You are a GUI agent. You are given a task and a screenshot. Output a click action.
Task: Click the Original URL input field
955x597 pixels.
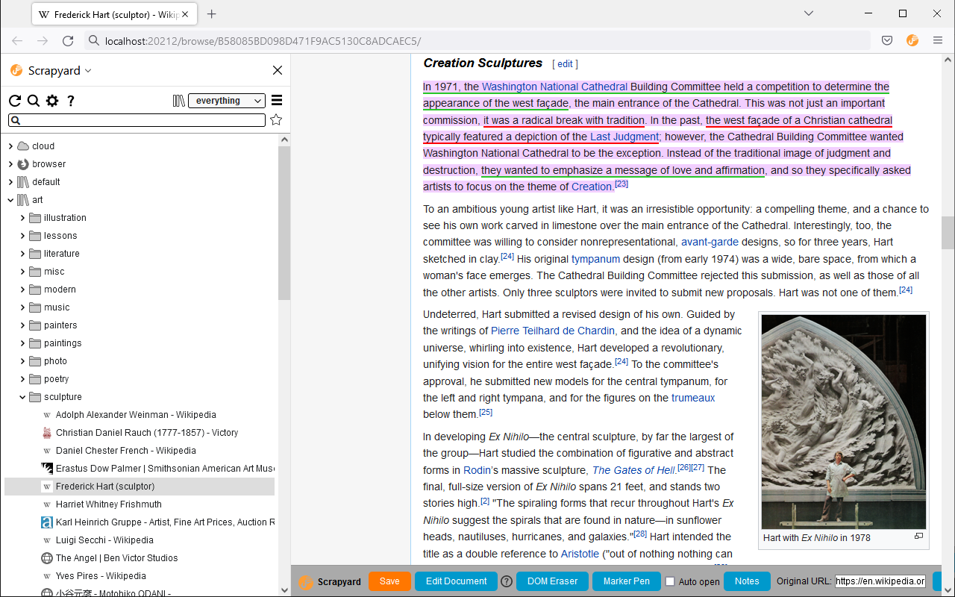[880, 581]
